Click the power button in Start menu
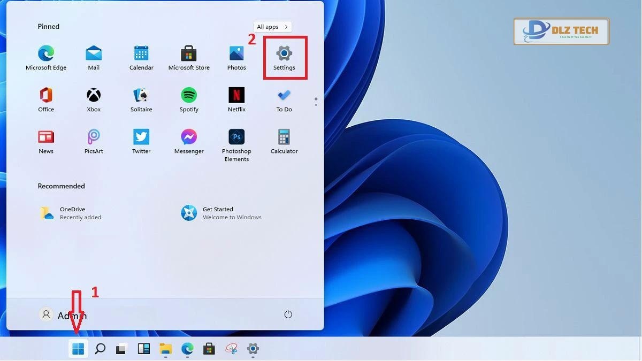The width and height of the screenshot is (642, 361). click(288, 314)
